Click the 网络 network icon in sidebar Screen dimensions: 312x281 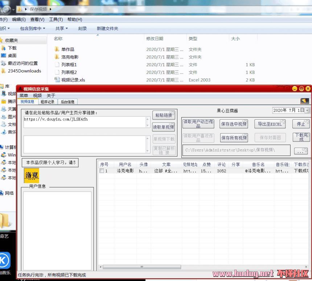tap(2, 193)
